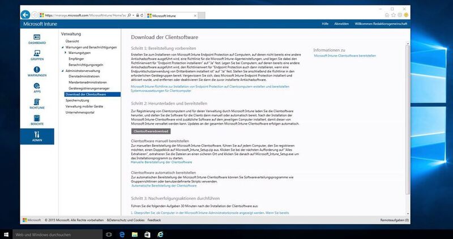Open the browser home icon
Screen dimensions: 453x239
click(x=387, y=15)
